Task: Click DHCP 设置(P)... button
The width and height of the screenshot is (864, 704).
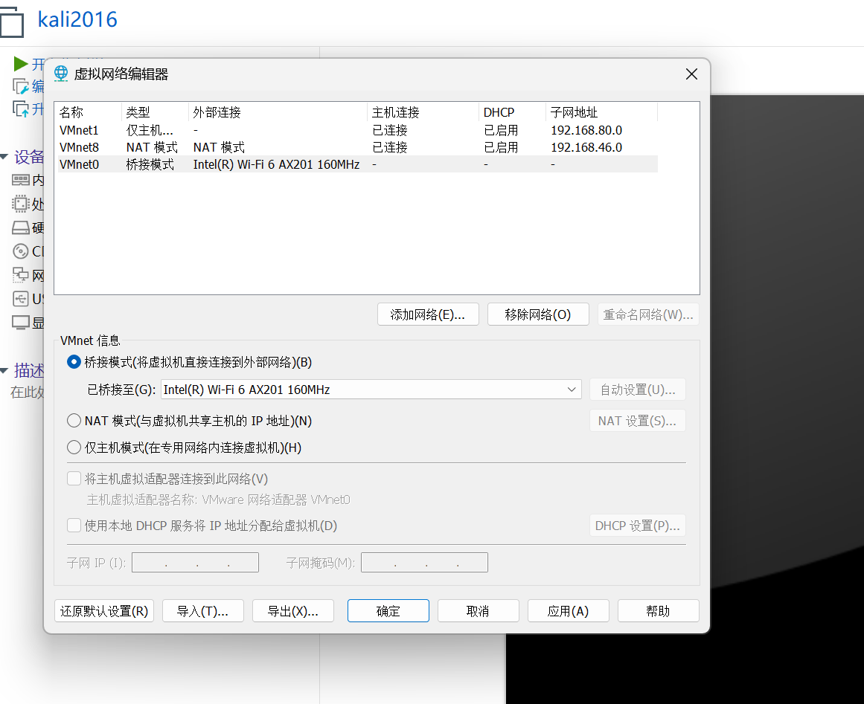Action: point(638,526)
